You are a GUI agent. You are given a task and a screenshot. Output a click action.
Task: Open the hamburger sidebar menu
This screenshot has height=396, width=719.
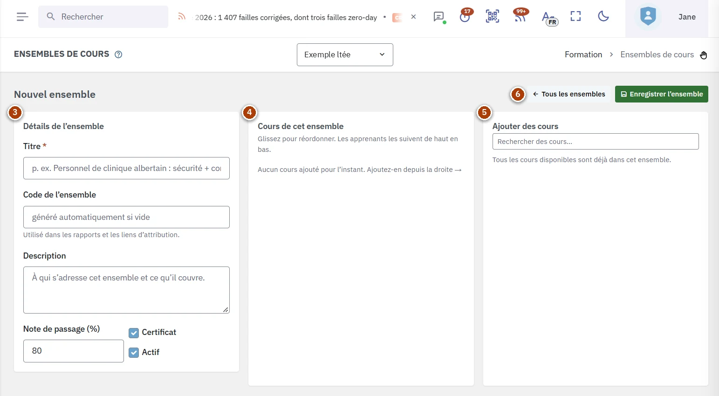pos(22,17)
